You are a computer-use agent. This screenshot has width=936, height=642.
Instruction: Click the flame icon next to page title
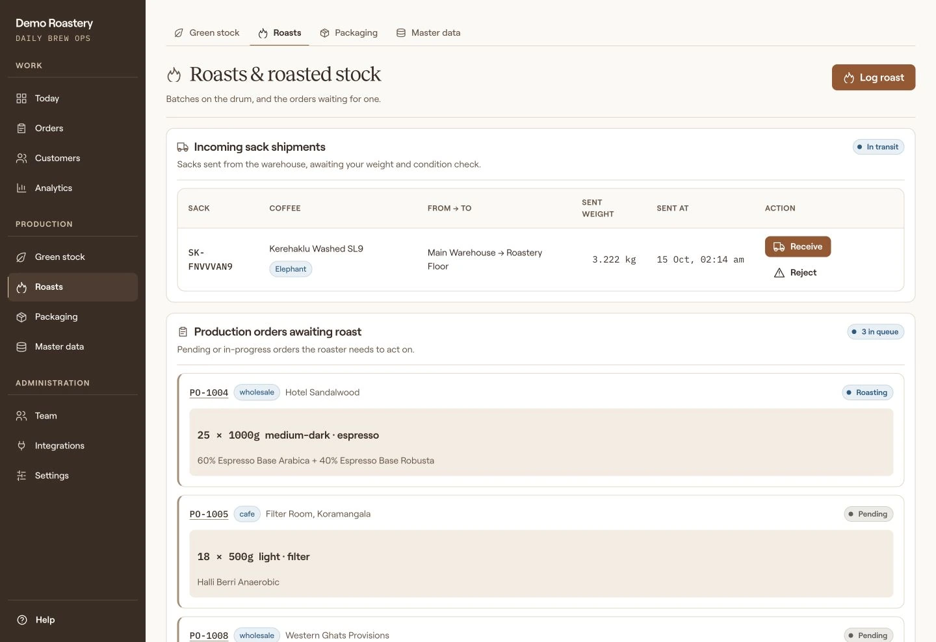click(174, 75)
